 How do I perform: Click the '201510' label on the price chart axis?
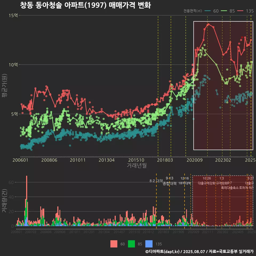pos(136,160)
